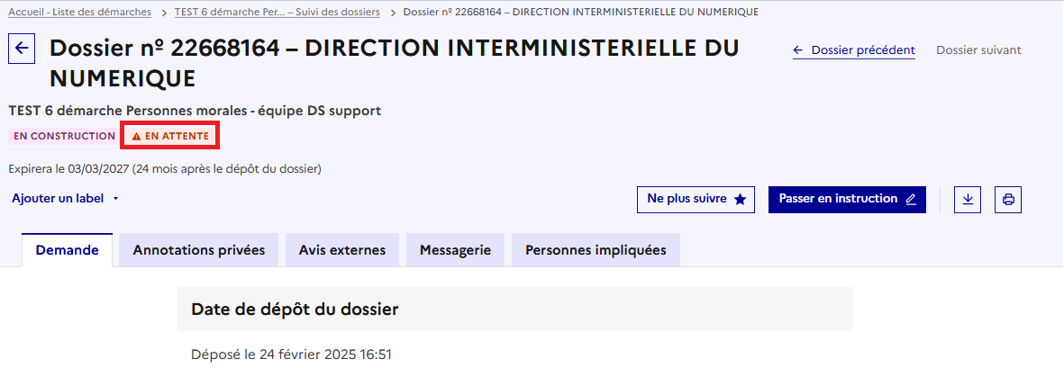Image resolution: width=1064 pixels, height=368 pixels.
Task: Open the Demande tab
Action: pyautogui.click(x=67, y=250)
